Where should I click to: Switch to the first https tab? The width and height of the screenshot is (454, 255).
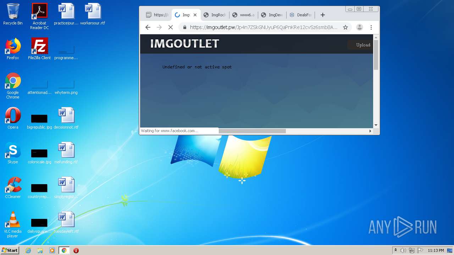click(x=157, y=15)
